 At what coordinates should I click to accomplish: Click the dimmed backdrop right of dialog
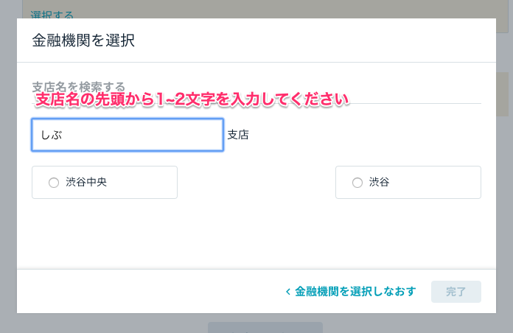tap(504, 196)
